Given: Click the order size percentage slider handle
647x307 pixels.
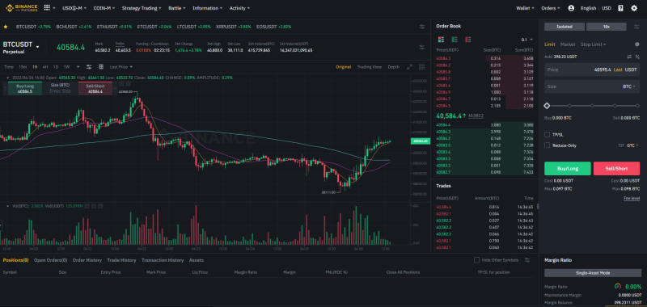Looking at the screenshot, I should pos(547,106).
